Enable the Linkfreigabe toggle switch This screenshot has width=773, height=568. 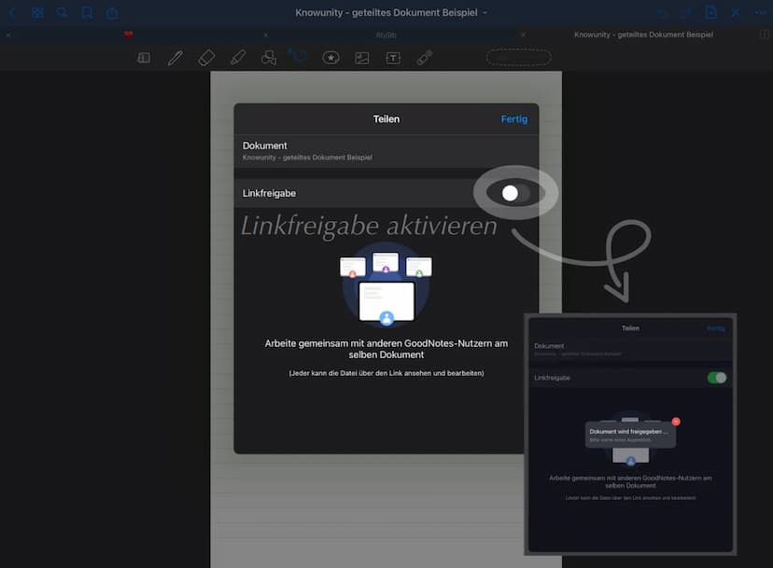[x=515, y=193]
